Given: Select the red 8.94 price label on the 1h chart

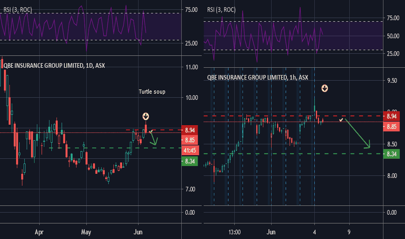Looking at the screenshot, I should tap(392, 116).
